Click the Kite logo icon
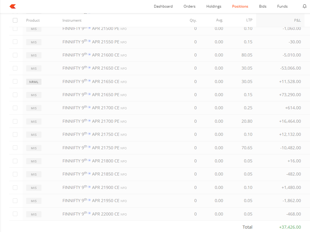This screenshot has height=232, width=310. coord(13,6)
